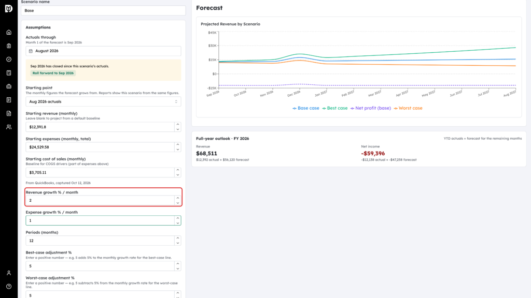Open the calculator icon in the sidebar
The height and width of the screenshot is (298, 531).
9,73
